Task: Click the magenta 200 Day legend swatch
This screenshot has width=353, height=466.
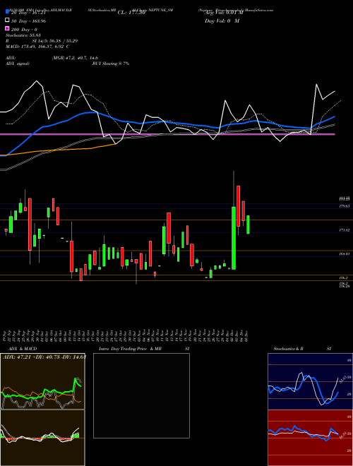Action: tap(7, 29)
